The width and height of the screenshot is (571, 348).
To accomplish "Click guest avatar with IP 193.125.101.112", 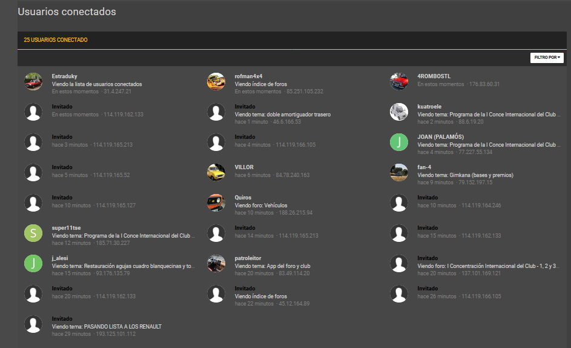I will (33, 324).
